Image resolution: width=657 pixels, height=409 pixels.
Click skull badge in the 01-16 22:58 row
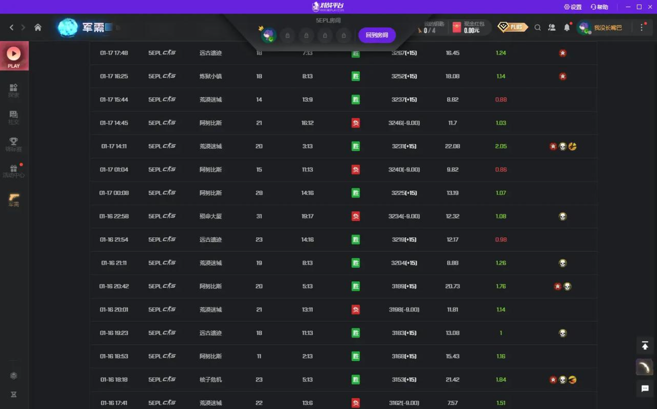563,216
